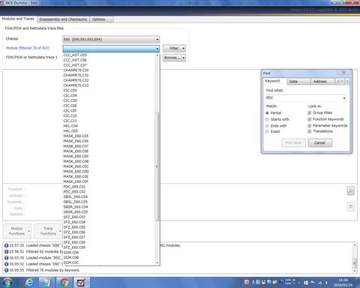This screenshot has width=360, height=288.
Task: Click the blue help icon in the tray
Action: coord(281,282)
